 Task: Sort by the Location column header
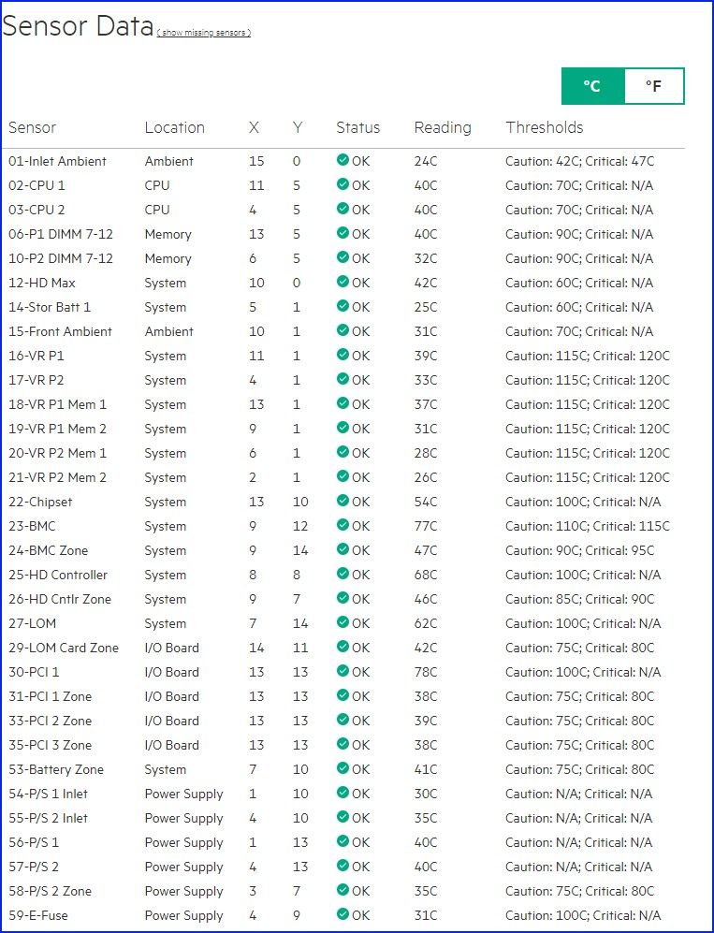(174, 127)
